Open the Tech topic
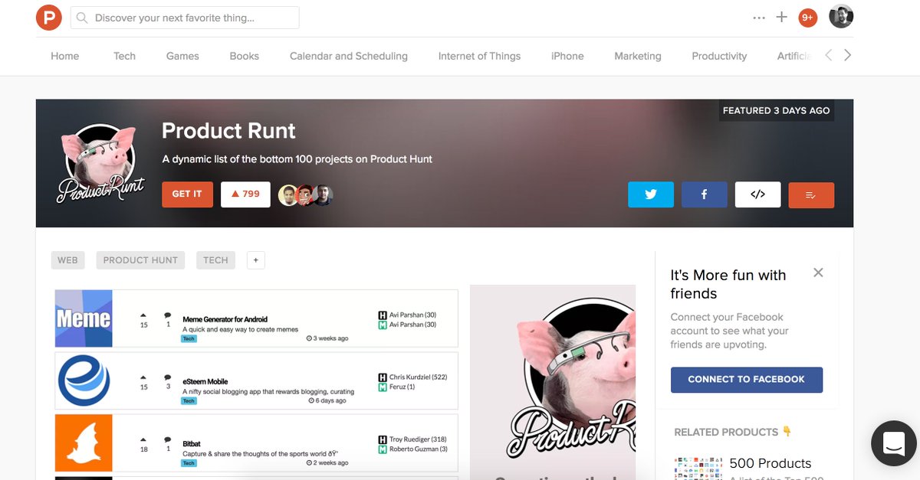920x480 pixels. 124,56
